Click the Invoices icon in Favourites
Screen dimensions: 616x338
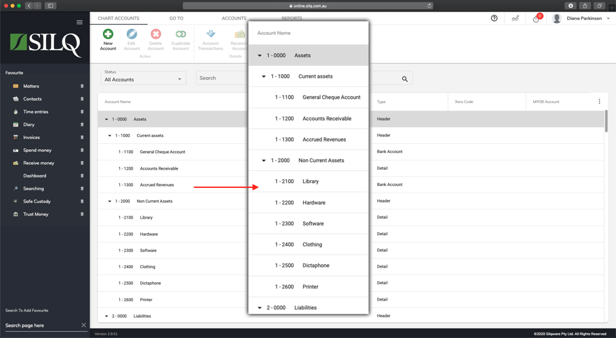pyautogui.click(x=16, y=137)
